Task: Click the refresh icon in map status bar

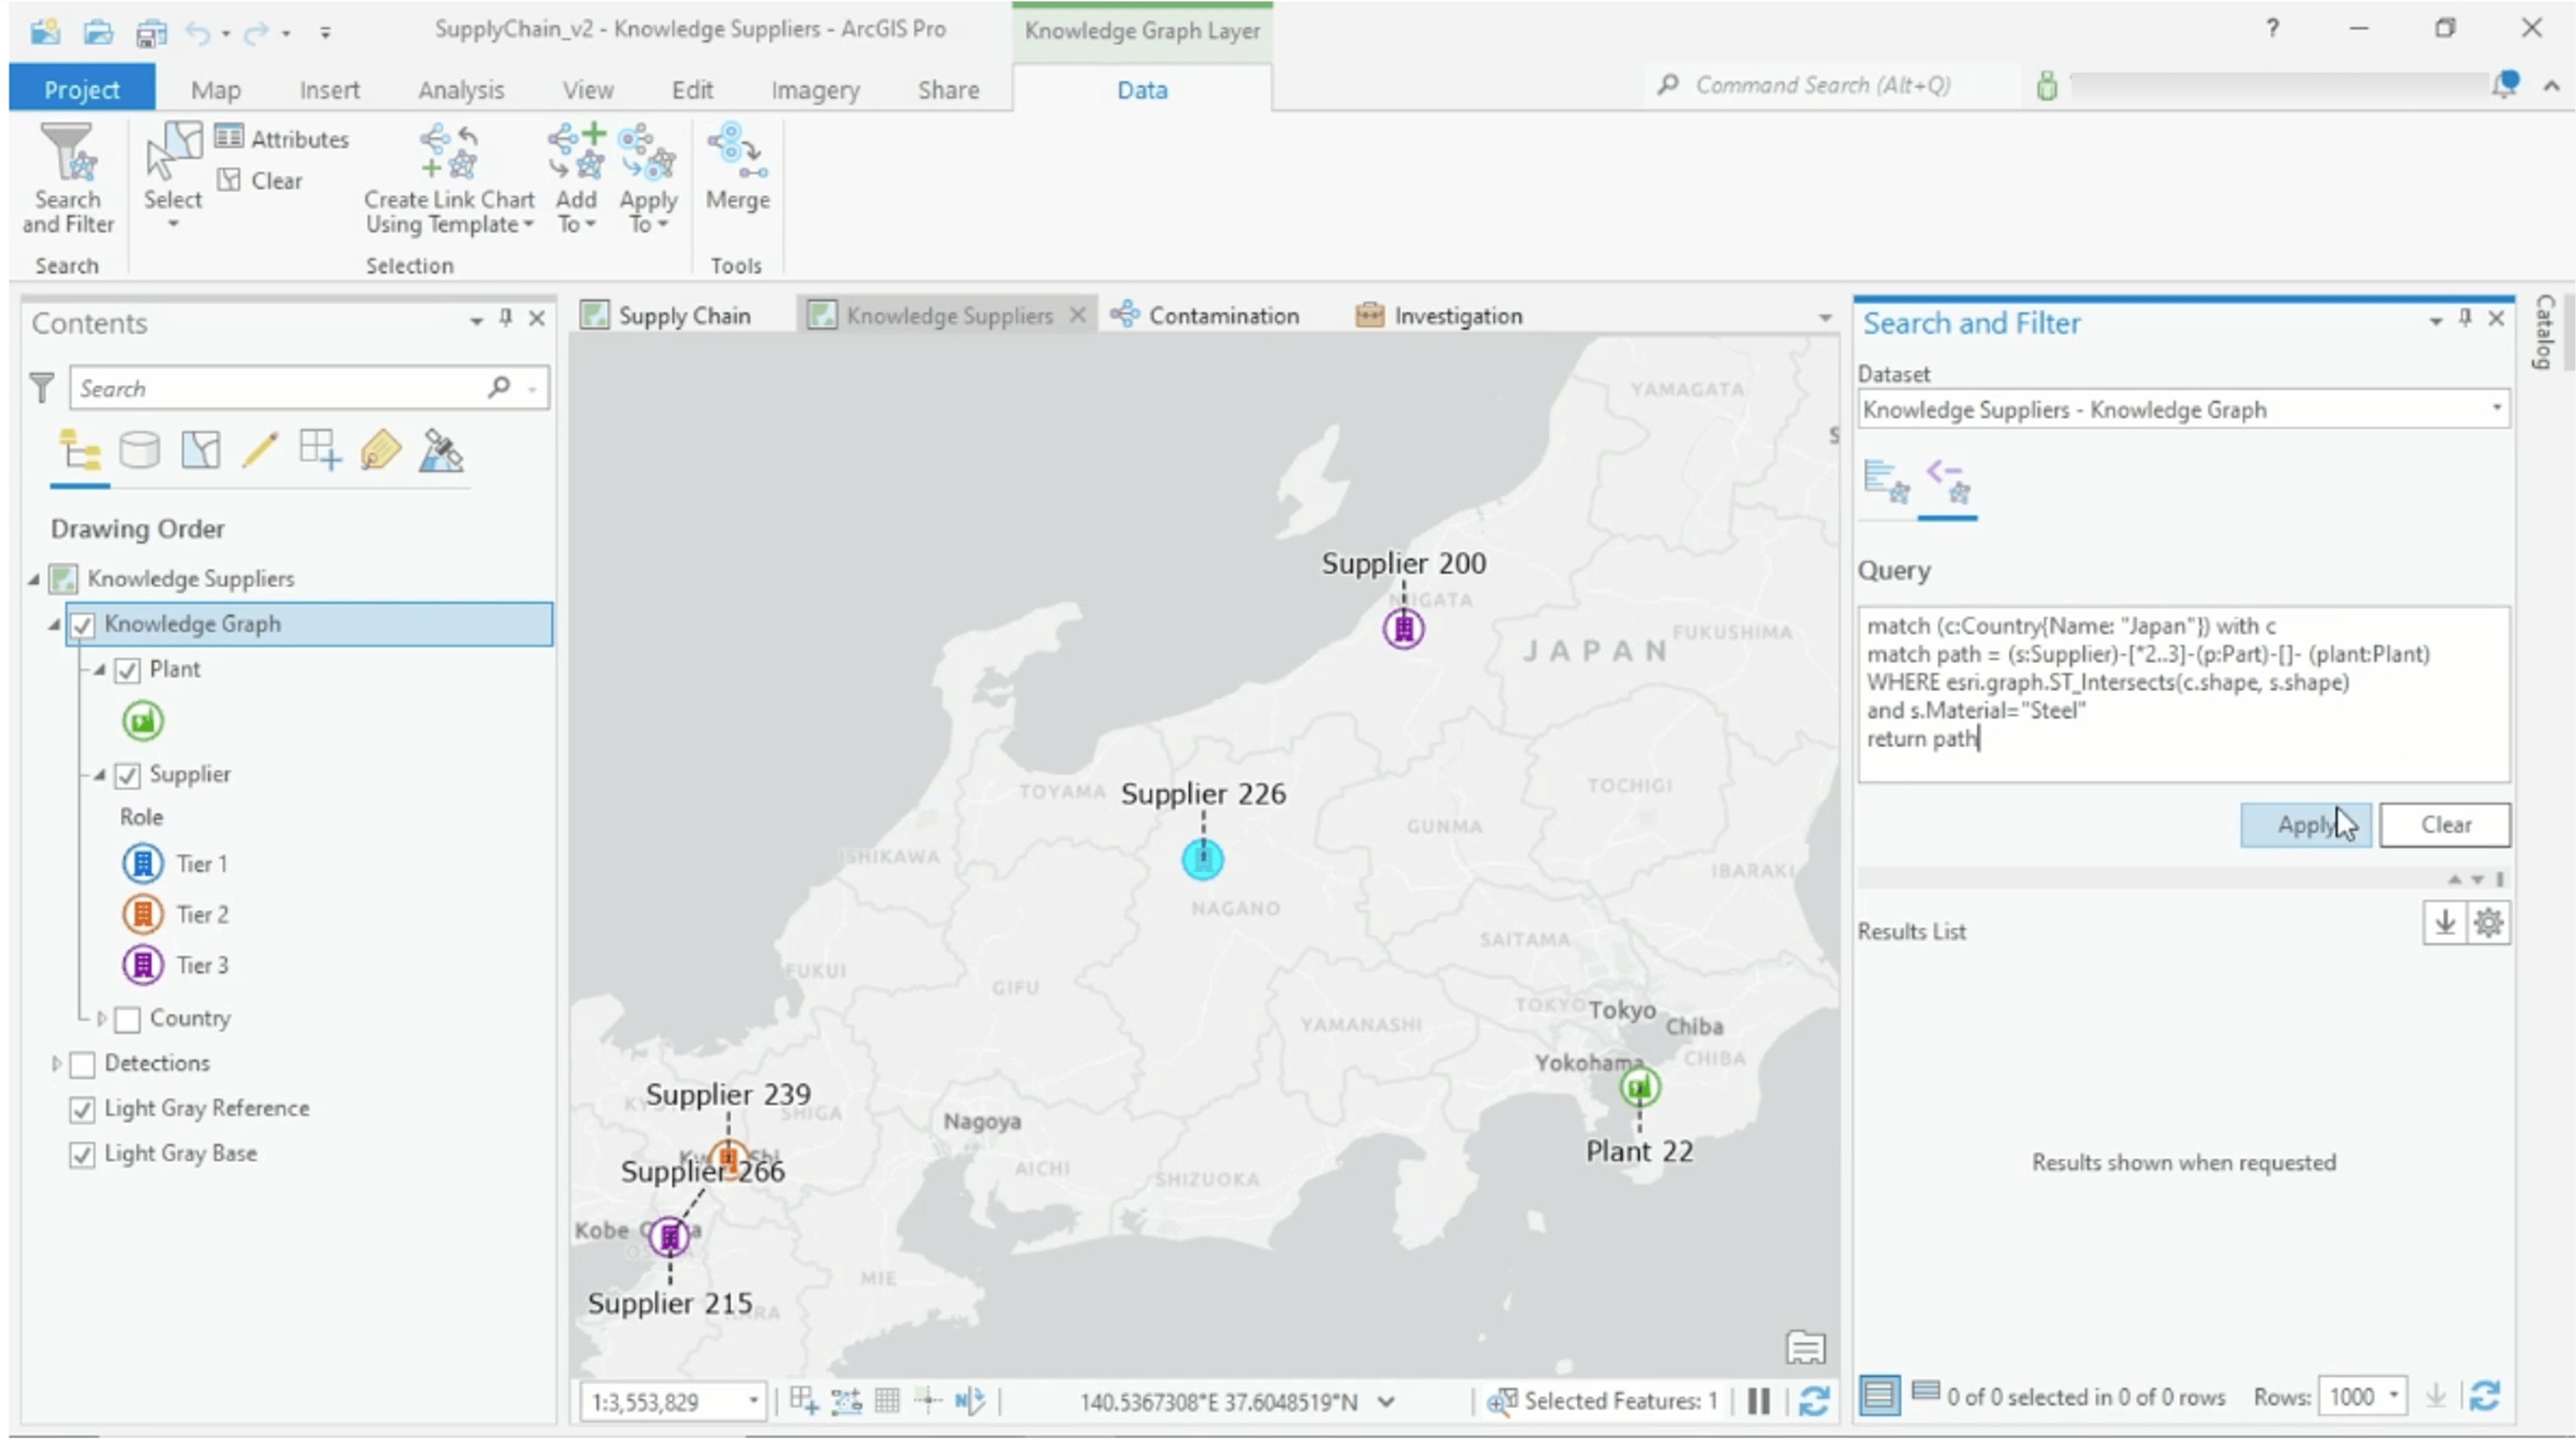Action: (x=1815, y=1400)
